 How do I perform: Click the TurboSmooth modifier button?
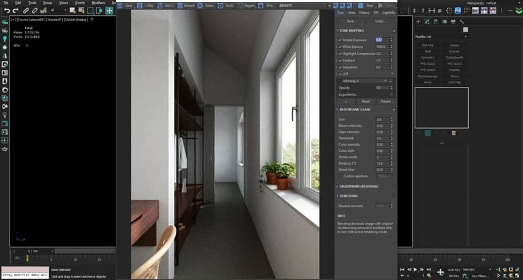coord(454,57)
